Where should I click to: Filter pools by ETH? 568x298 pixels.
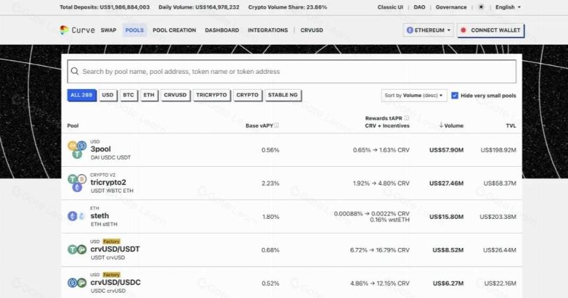[149, 95]
